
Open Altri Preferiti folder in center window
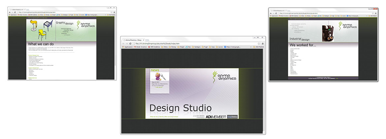[258, 47]
